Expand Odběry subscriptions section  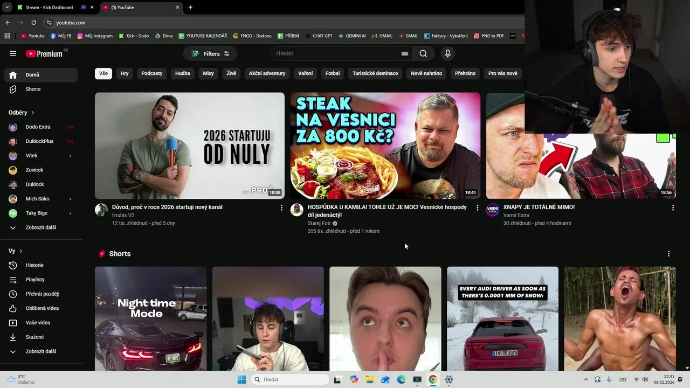coord(22,113)
